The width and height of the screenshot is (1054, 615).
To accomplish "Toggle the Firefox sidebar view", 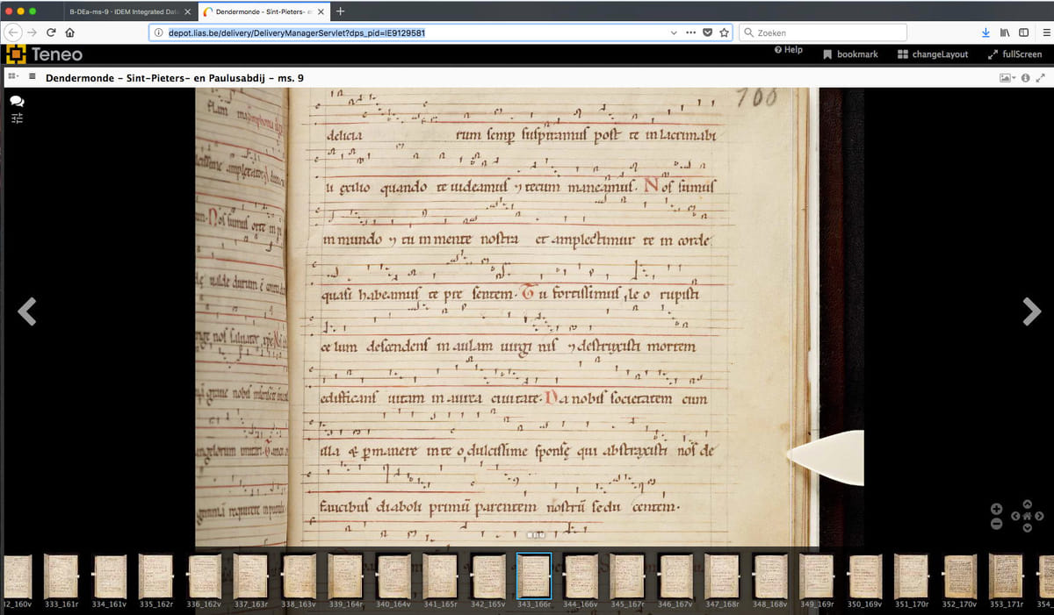I will tap(1023, 32).
